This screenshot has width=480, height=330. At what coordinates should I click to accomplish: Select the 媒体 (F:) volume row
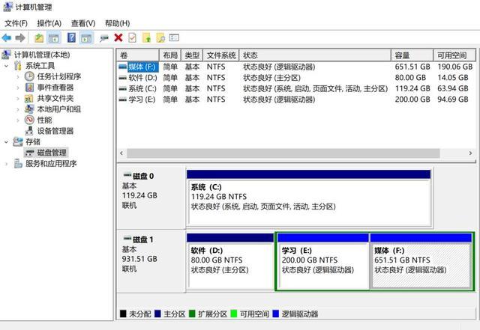coord(295,67)
